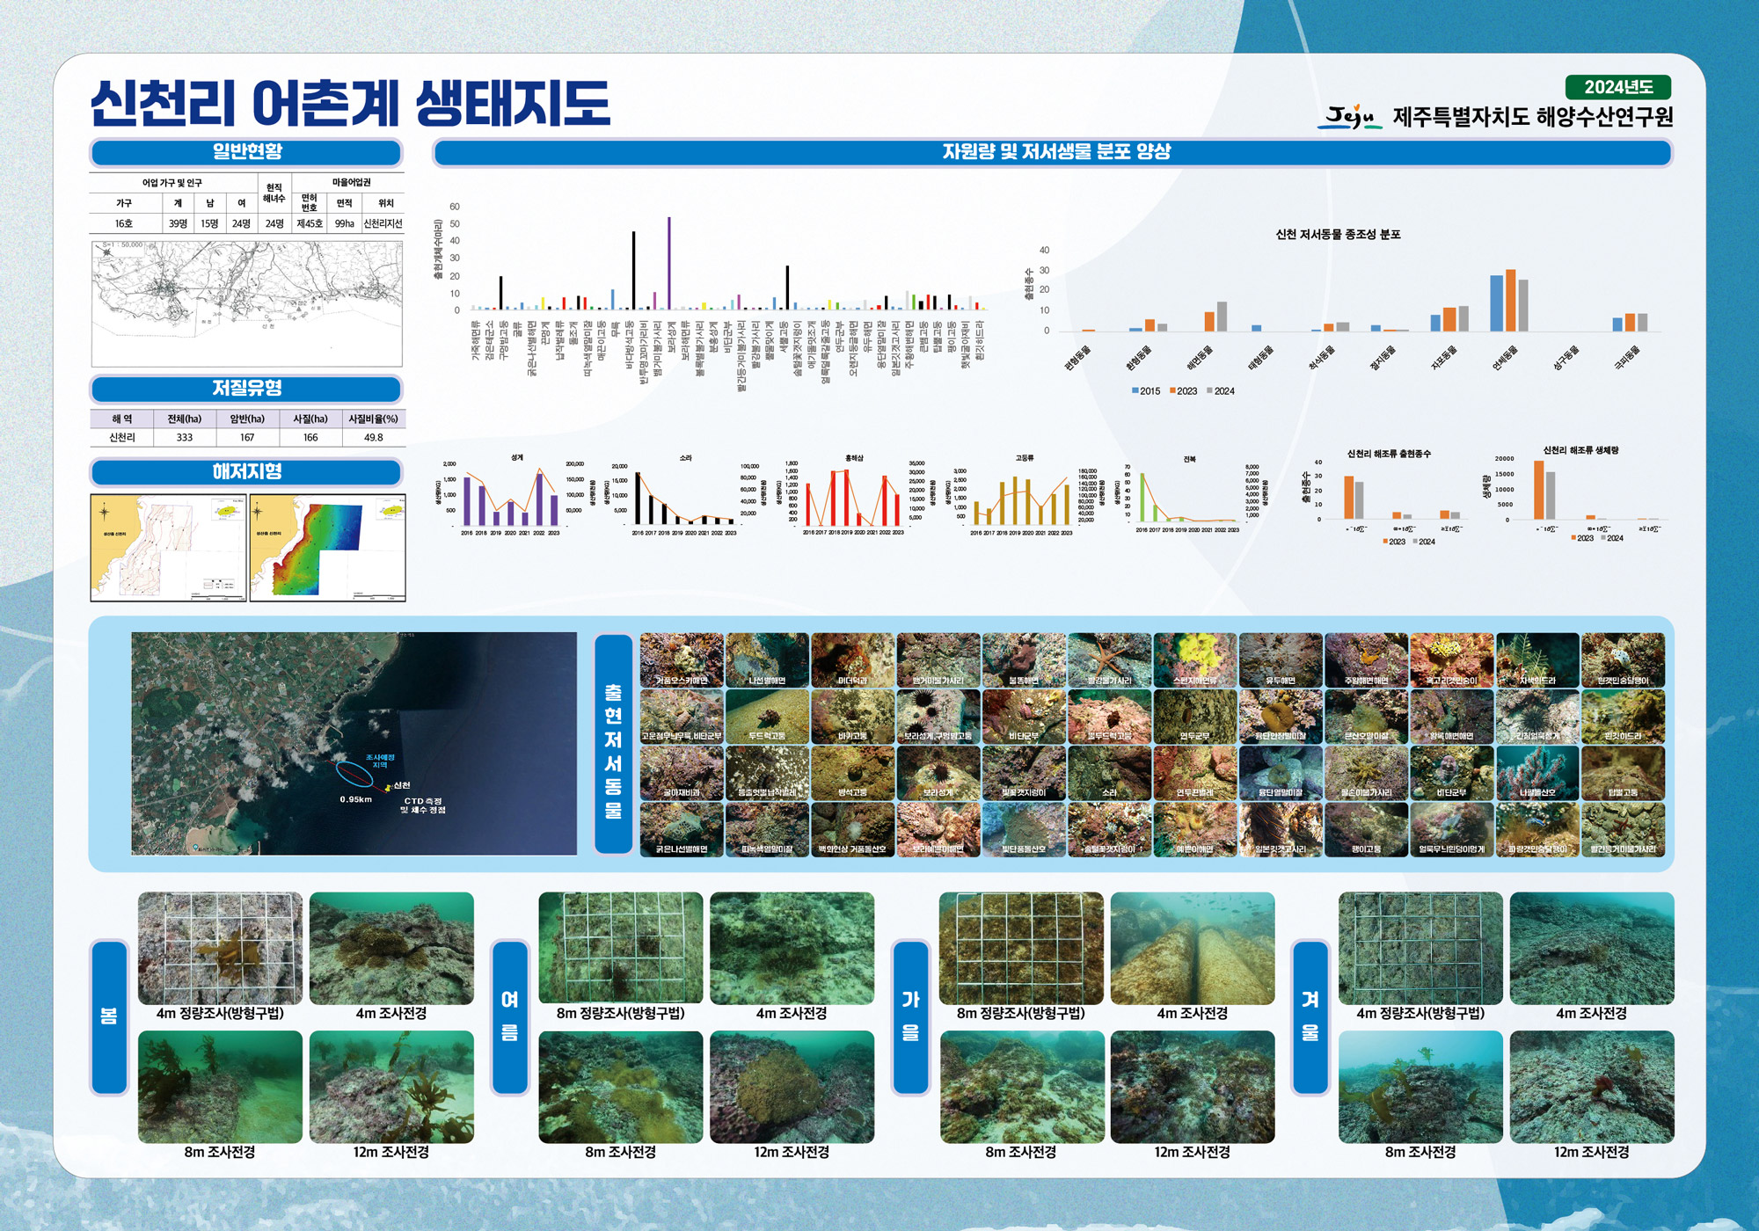The height and width of the screenshot is (1231, 1759).
Task: Click the 겨울 season label
Action: click(x=1310, y=1017)
